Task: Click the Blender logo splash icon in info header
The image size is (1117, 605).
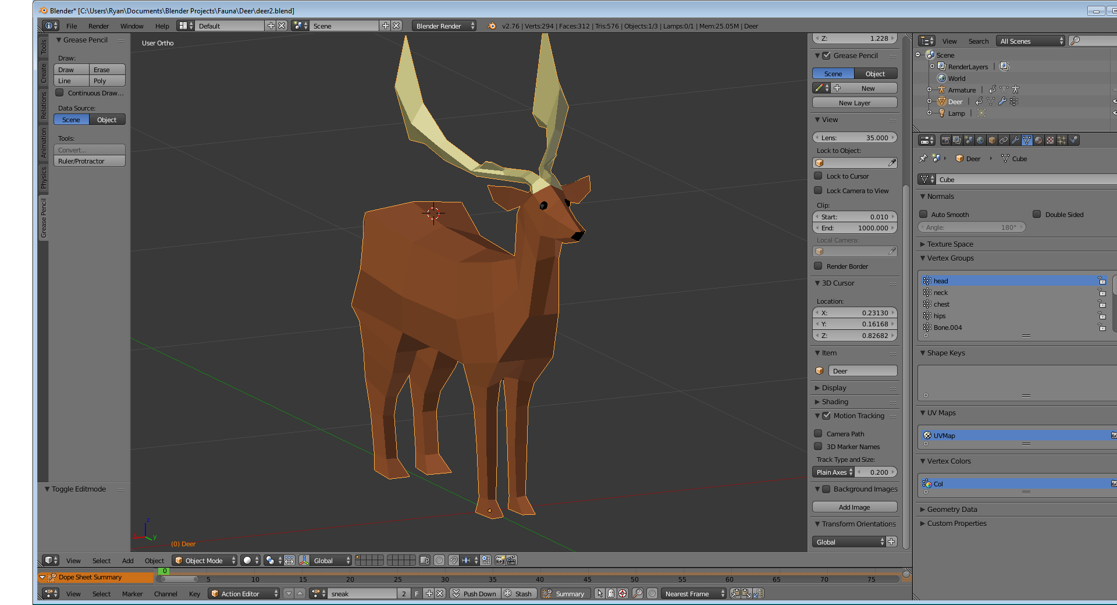Action: tap(492, 26)
